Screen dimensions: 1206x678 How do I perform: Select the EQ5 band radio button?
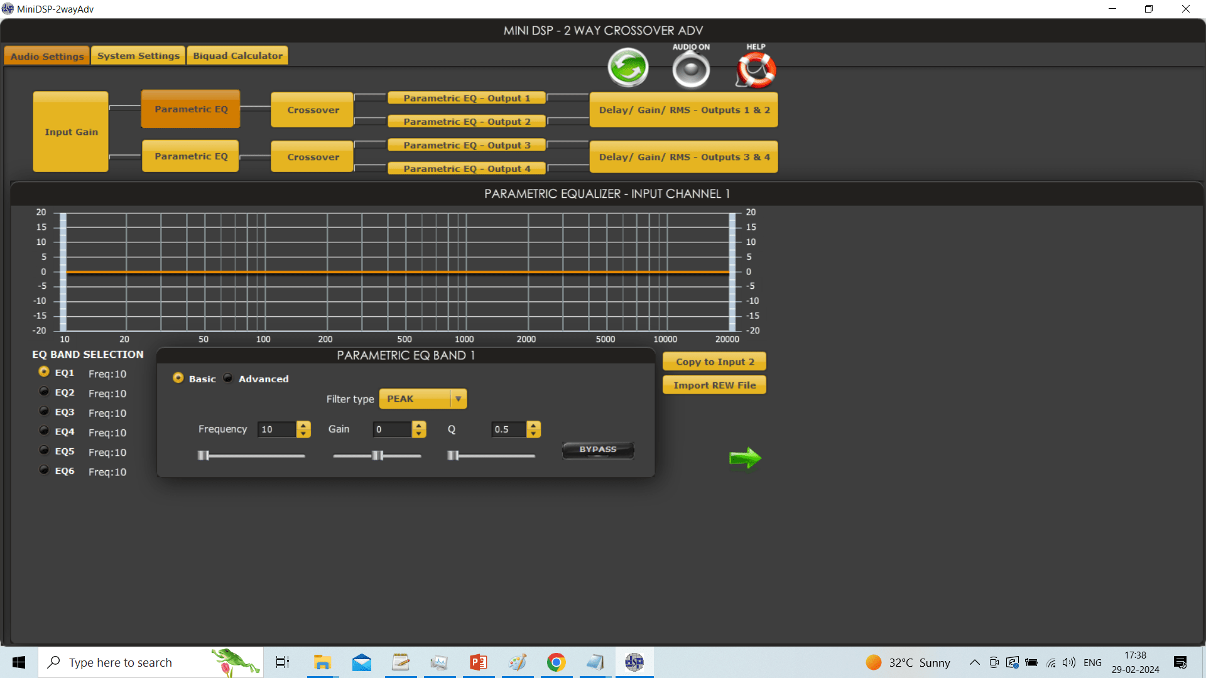44,449
